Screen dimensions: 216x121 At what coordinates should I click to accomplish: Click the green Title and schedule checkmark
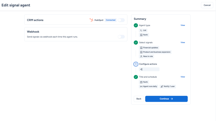pyautogui.click(x=136, y=77)
